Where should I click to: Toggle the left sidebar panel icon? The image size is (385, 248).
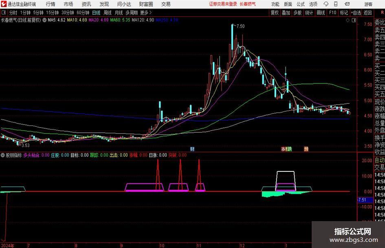[x=3, y=13]
